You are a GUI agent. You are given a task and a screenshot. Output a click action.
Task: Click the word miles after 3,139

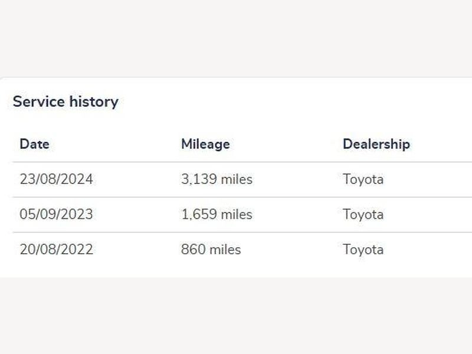coord(237,179)
